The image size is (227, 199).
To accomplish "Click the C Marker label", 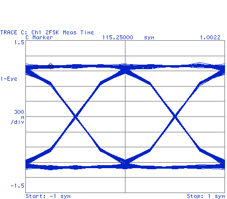I will (39, 37).
